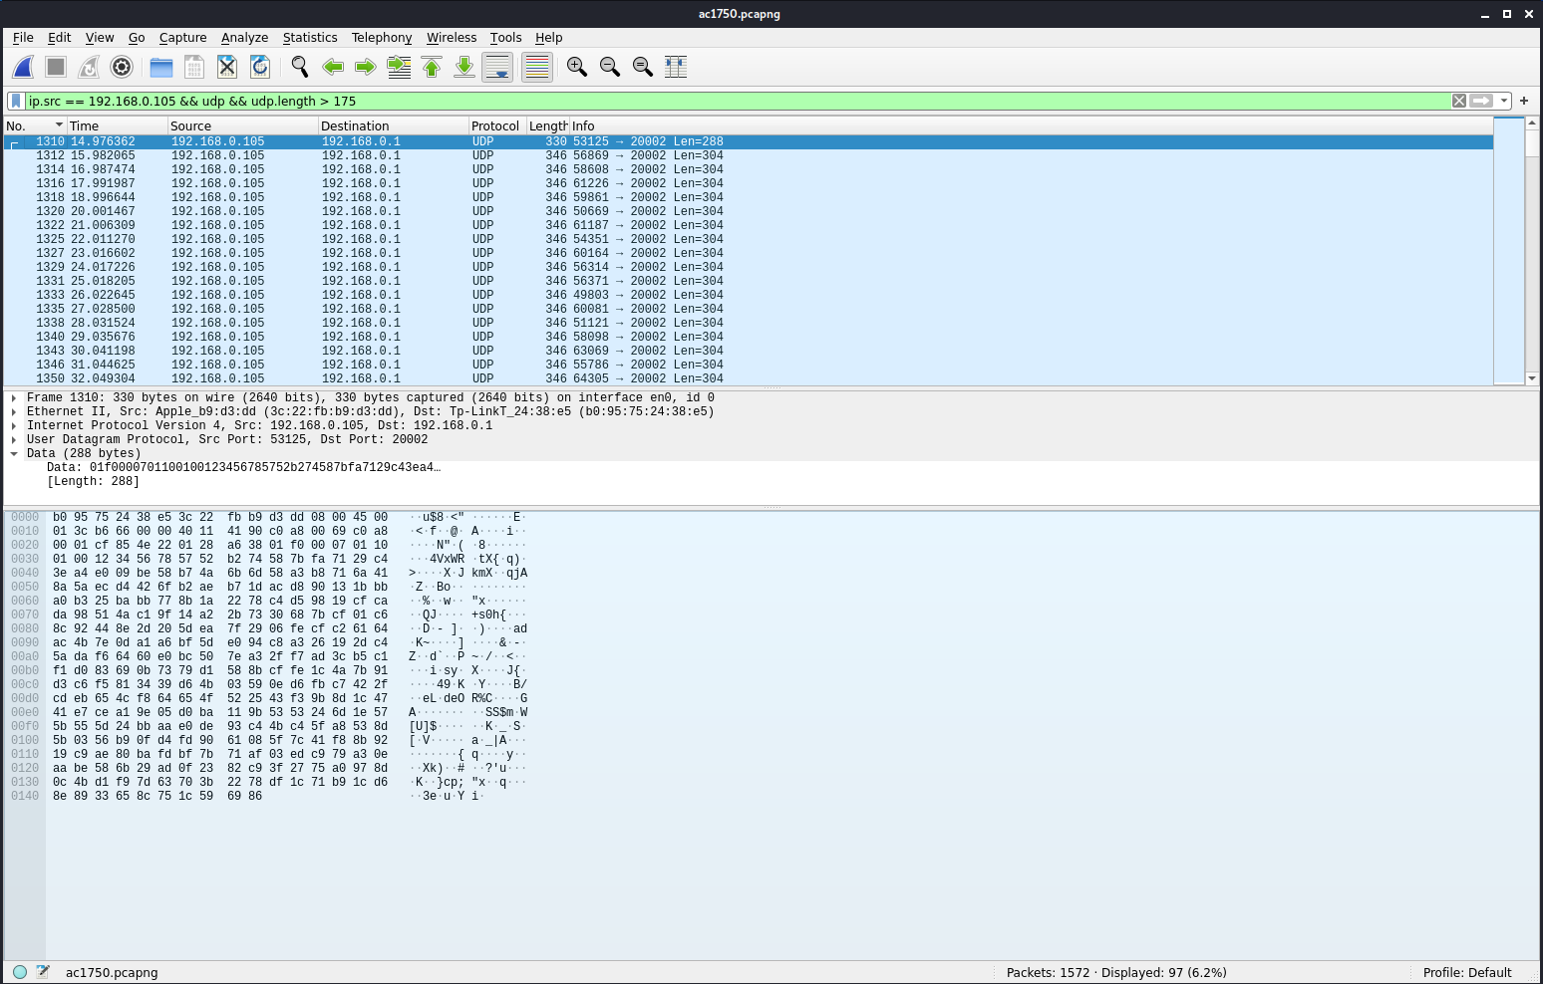
Task: Click in the display filter text field
Action: coord(738,101)
